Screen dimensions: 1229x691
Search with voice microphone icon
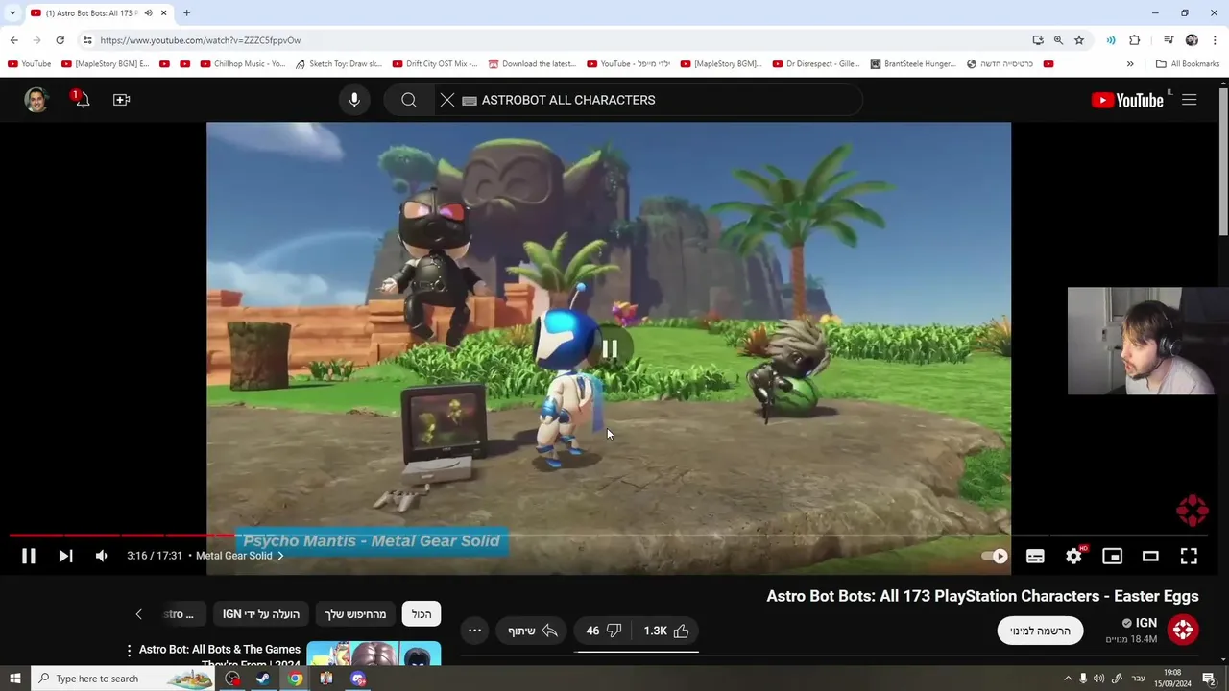tap(354, 100)
